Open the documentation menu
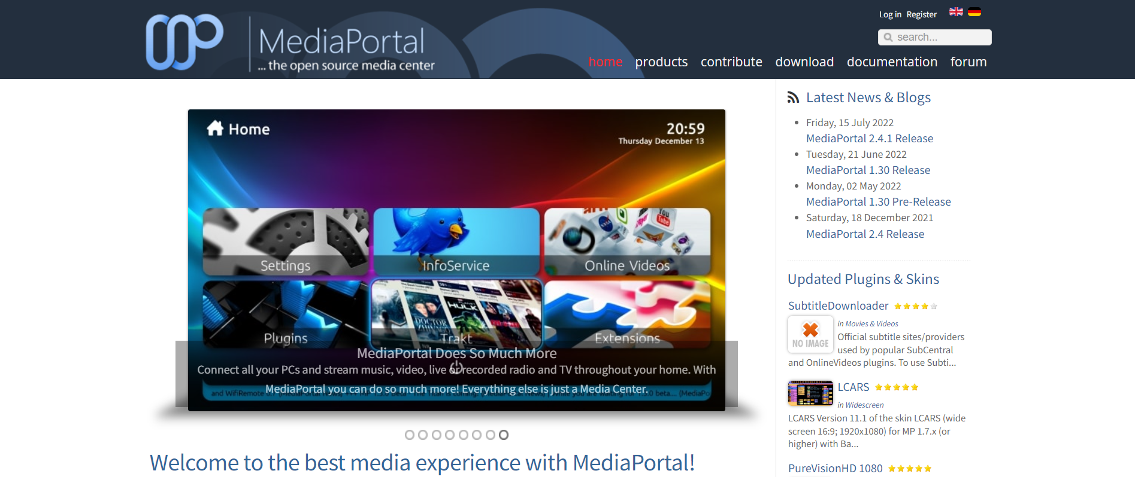The width and height of the screenshot is (1135, 477). [x=892, y=62]
